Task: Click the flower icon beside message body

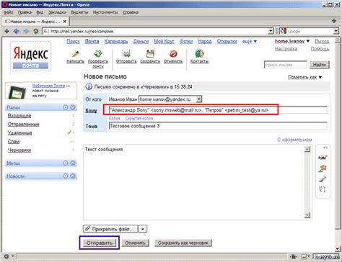Action: point(323,168)
